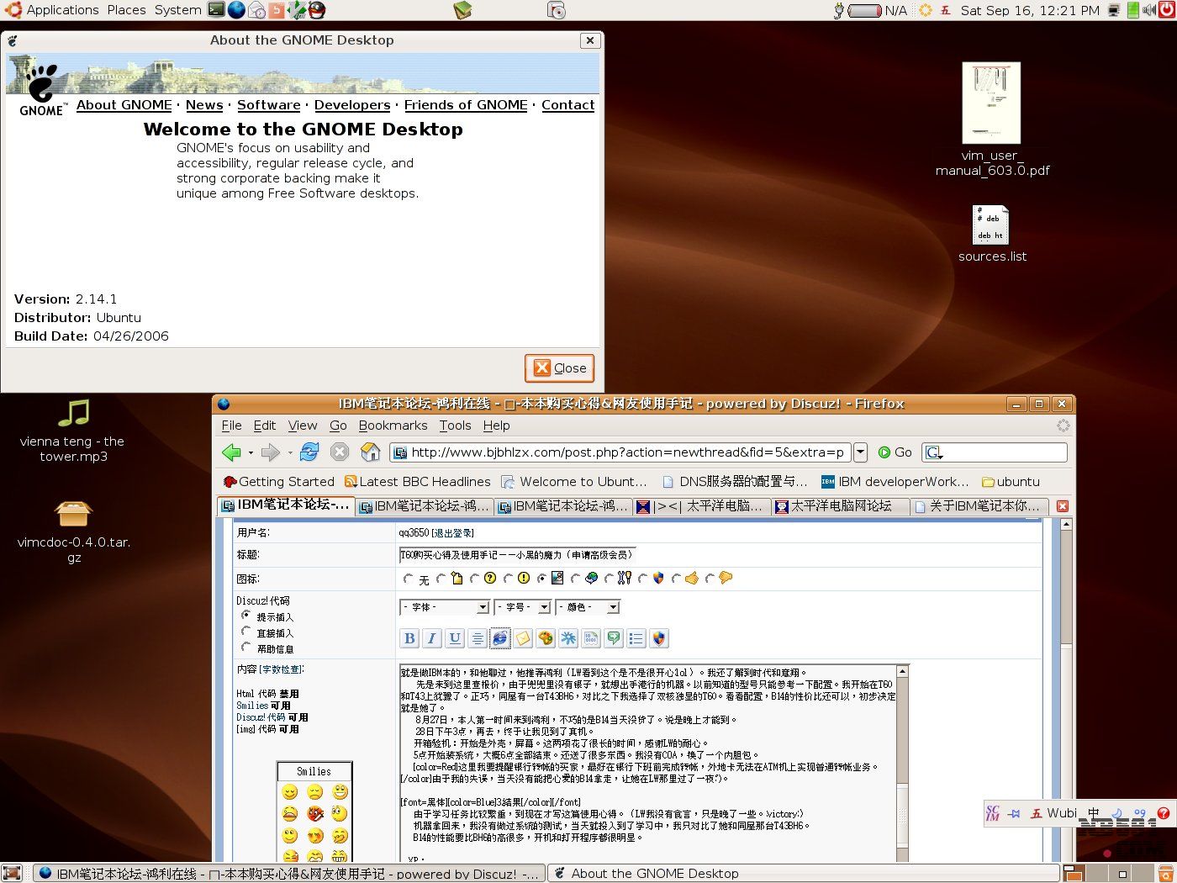Click the Italic formatting button

pyautogui.click(x=432, y=638)
